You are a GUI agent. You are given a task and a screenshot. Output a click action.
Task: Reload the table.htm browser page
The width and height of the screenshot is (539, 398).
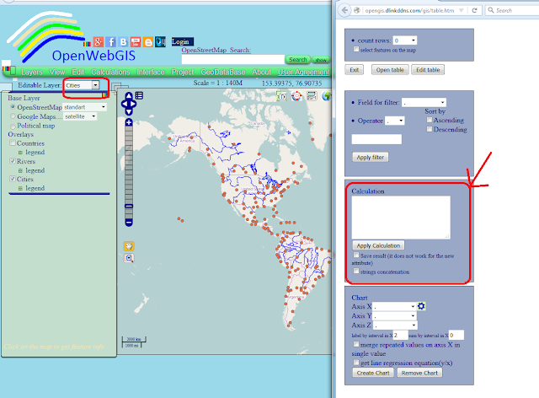474,10
